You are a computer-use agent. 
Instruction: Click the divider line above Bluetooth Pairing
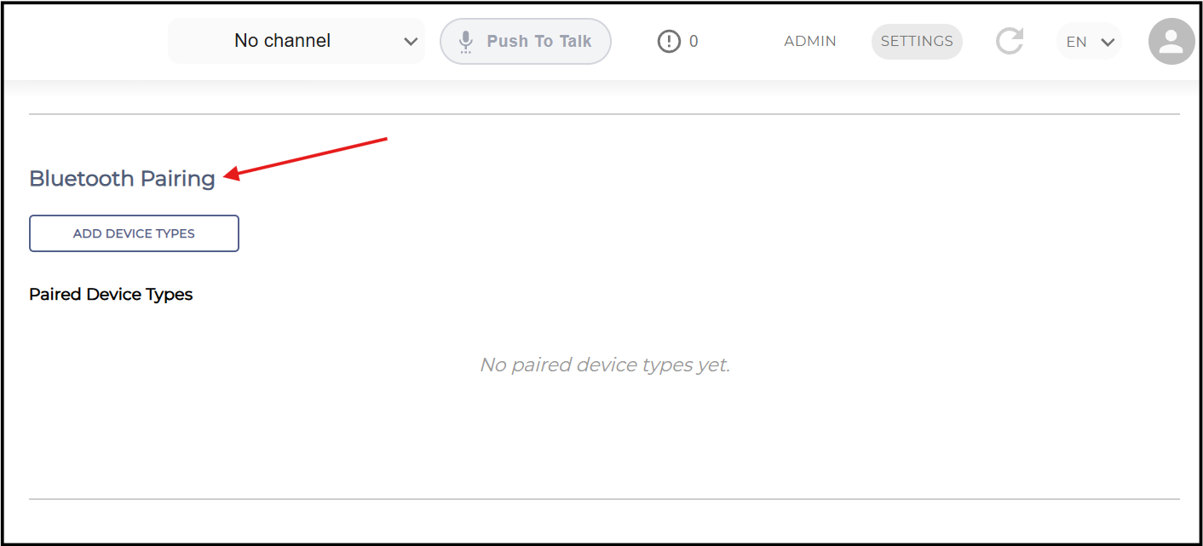point(604,114)
